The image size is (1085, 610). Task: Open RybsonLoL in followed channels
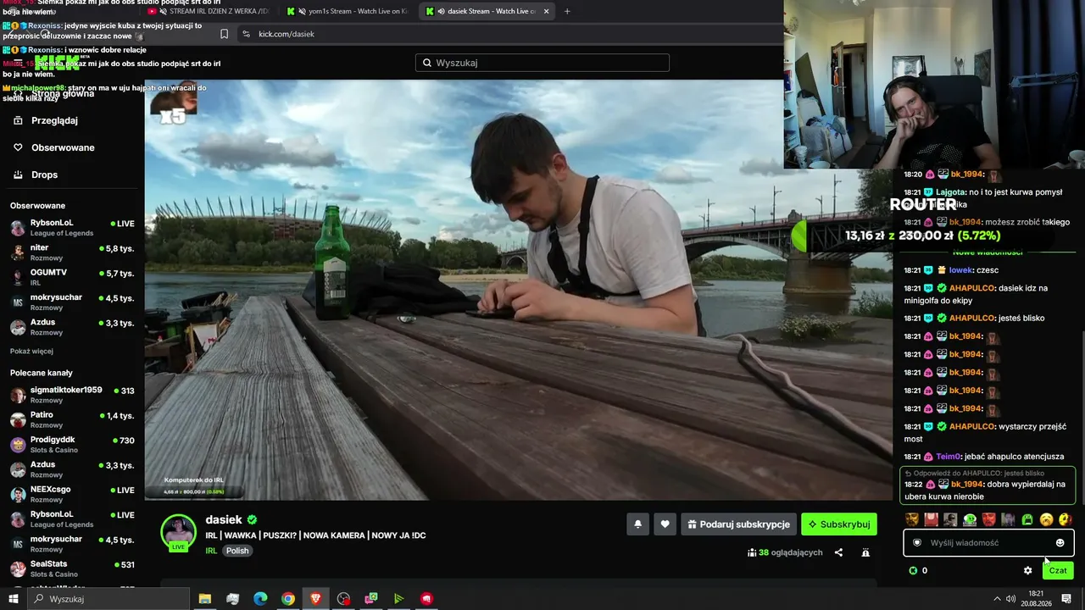click(72, 227)
